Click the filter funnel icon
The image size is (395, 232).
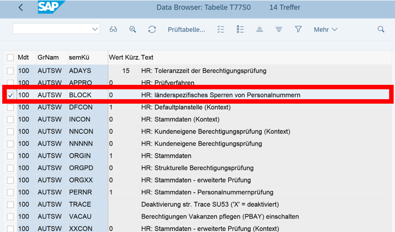pos(298,30)
